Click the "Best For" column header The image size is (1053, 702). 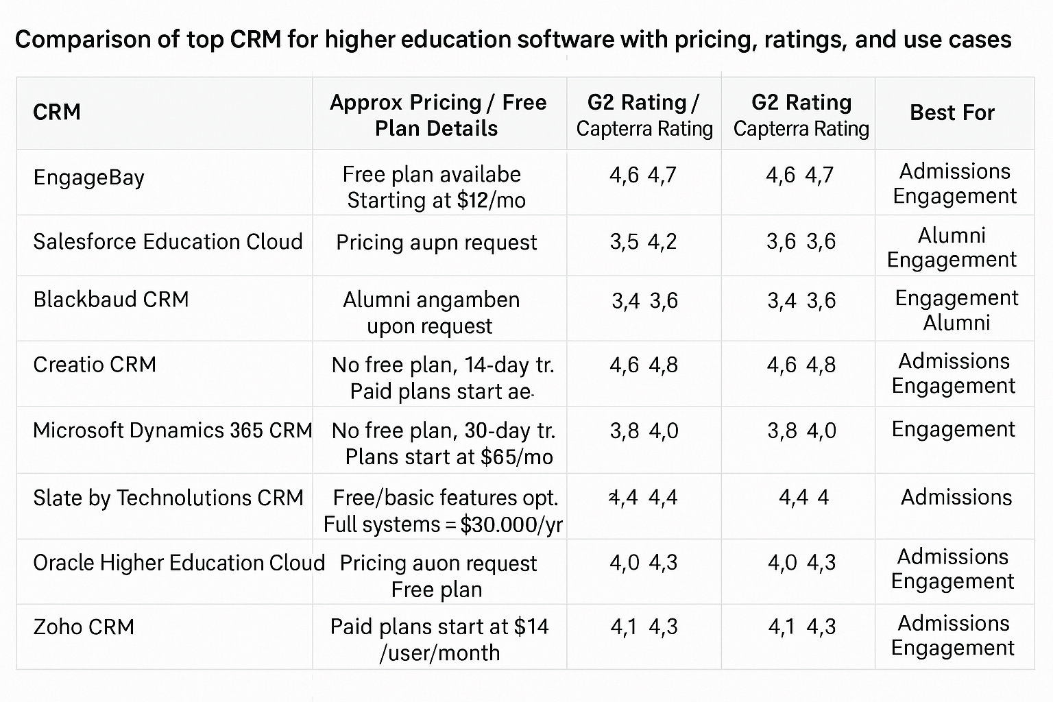click(x=952, y=112)
